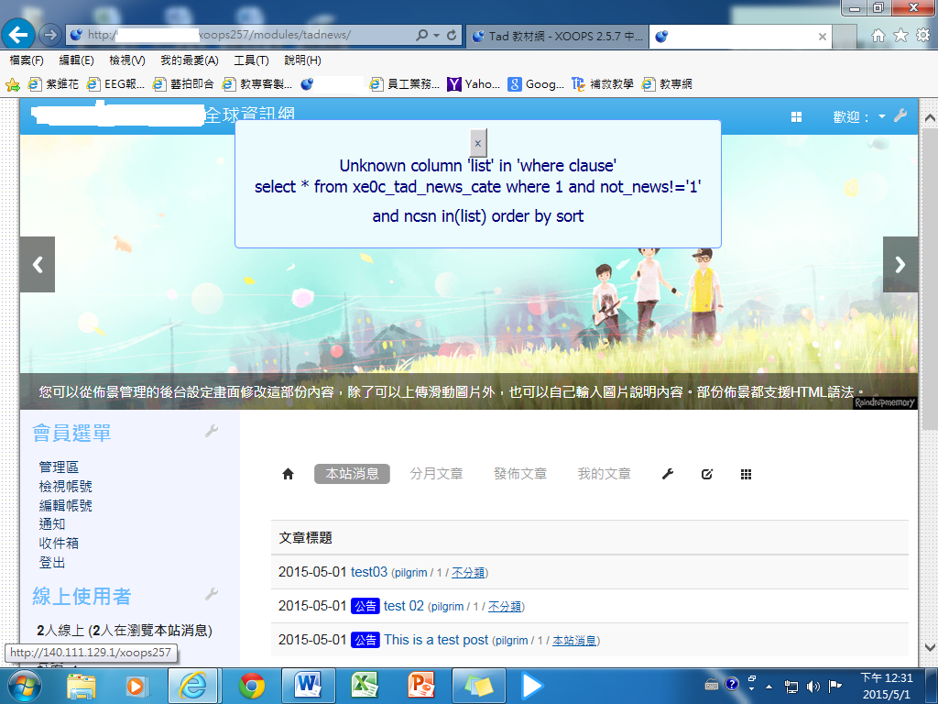Advance to next slideshow image

click(x=900, y=265)
